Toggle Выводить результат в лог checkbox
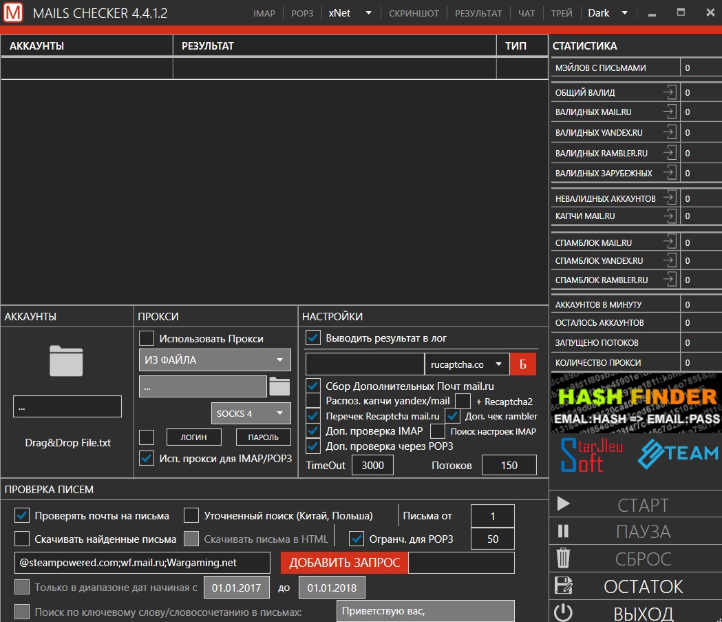The image size is (722, 622). [x=313, y=338]
